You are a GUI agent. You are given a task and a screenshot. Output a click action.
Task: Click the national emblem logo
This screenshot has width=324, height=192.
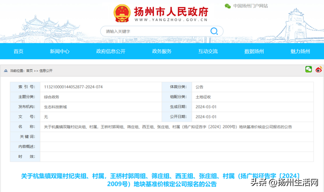(122, 13)
